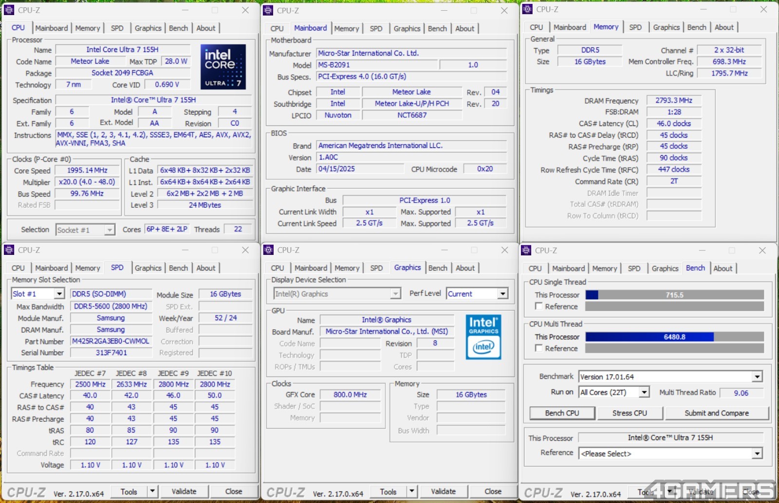This screenshot has width=779, height=503.
Task: Open the Perf Level Current dropdown
Action: click(x=502, y=294)
